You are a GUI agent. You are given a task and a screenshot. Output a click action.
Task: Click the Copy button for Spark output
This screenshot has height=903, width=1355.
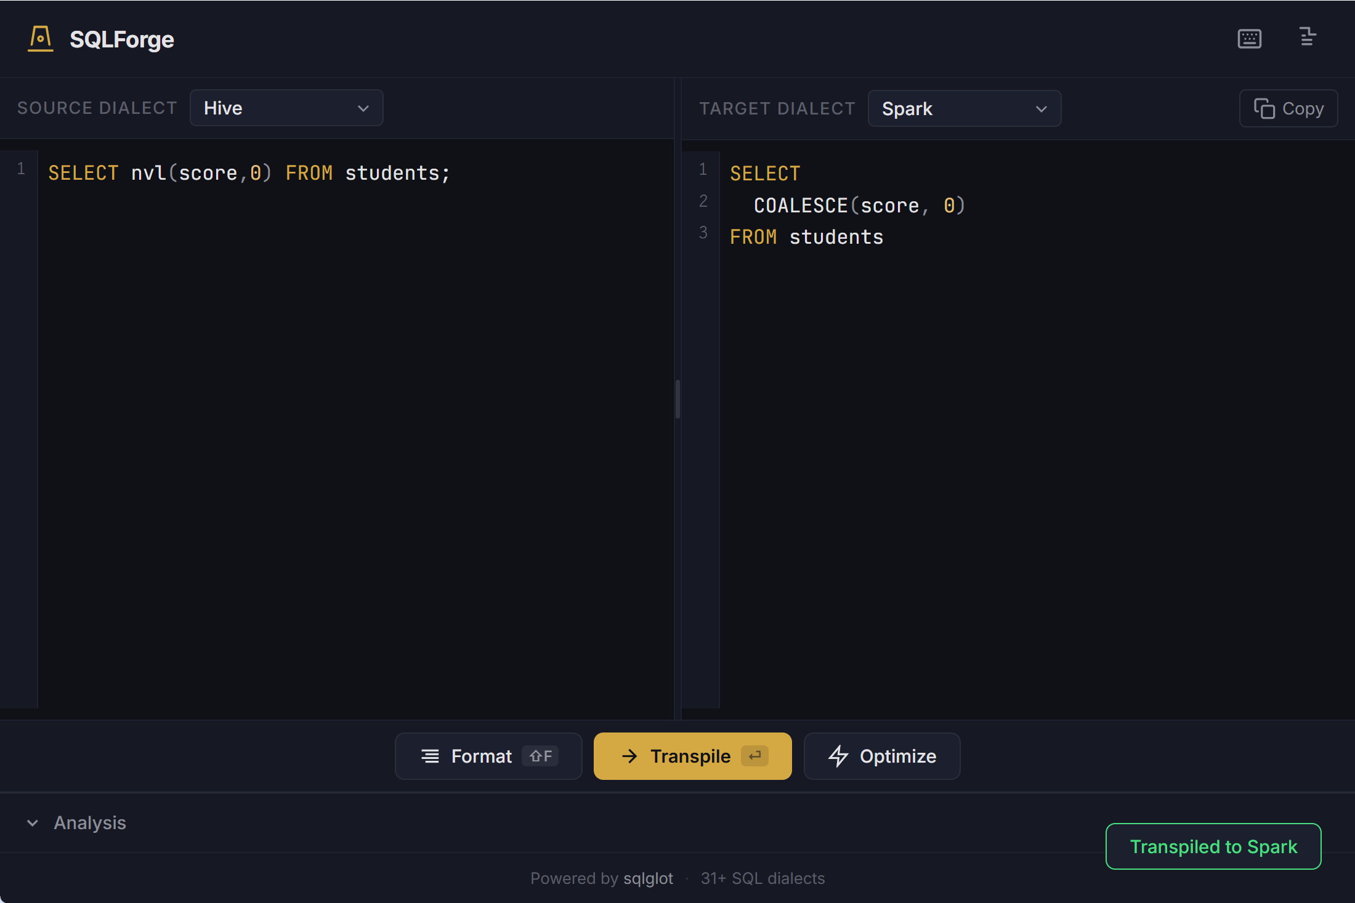tap(1288, 108)
